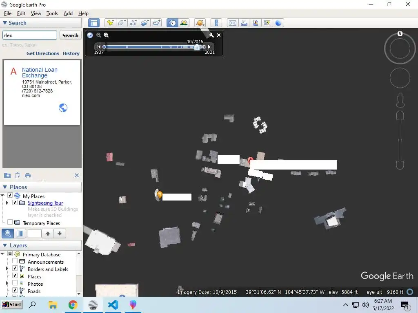Click the time slider thumb at 10/2015

pos(197,47)
